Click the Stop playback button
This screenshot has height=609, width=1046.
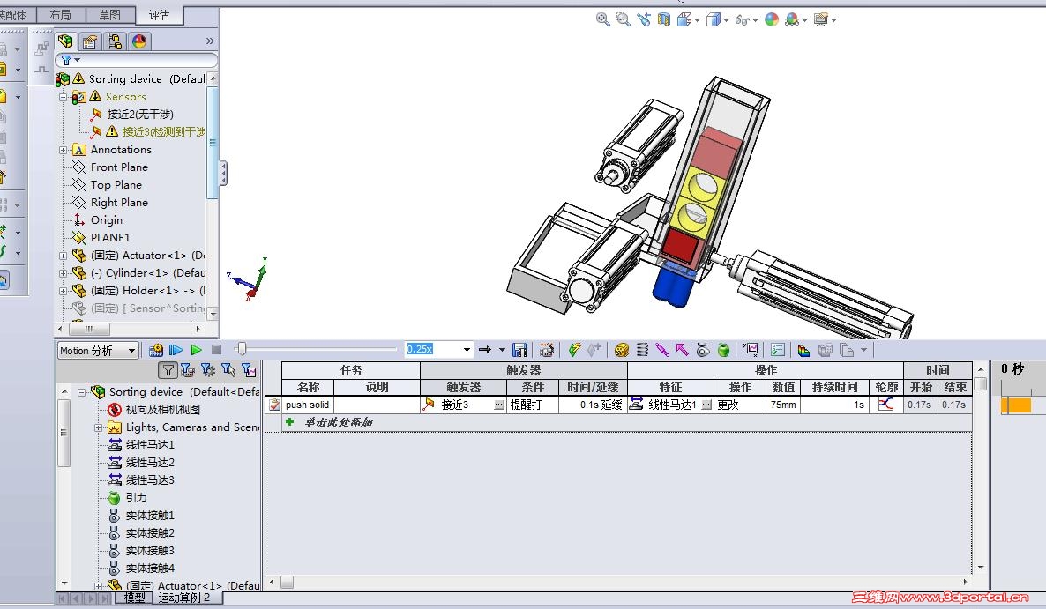(216, 350)
